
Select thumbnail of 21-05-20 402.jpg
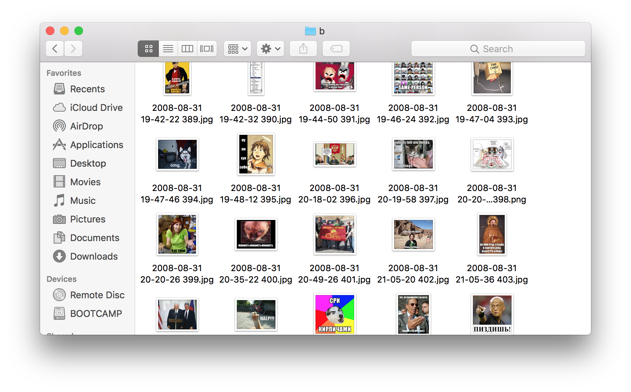click(x=414, y=234)
